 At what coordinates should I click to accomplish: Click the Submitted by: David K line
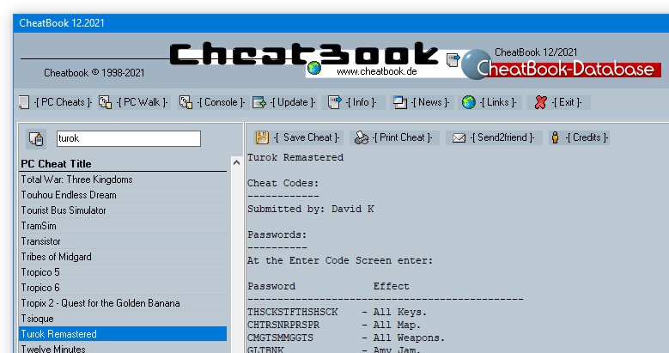point(311,209)
